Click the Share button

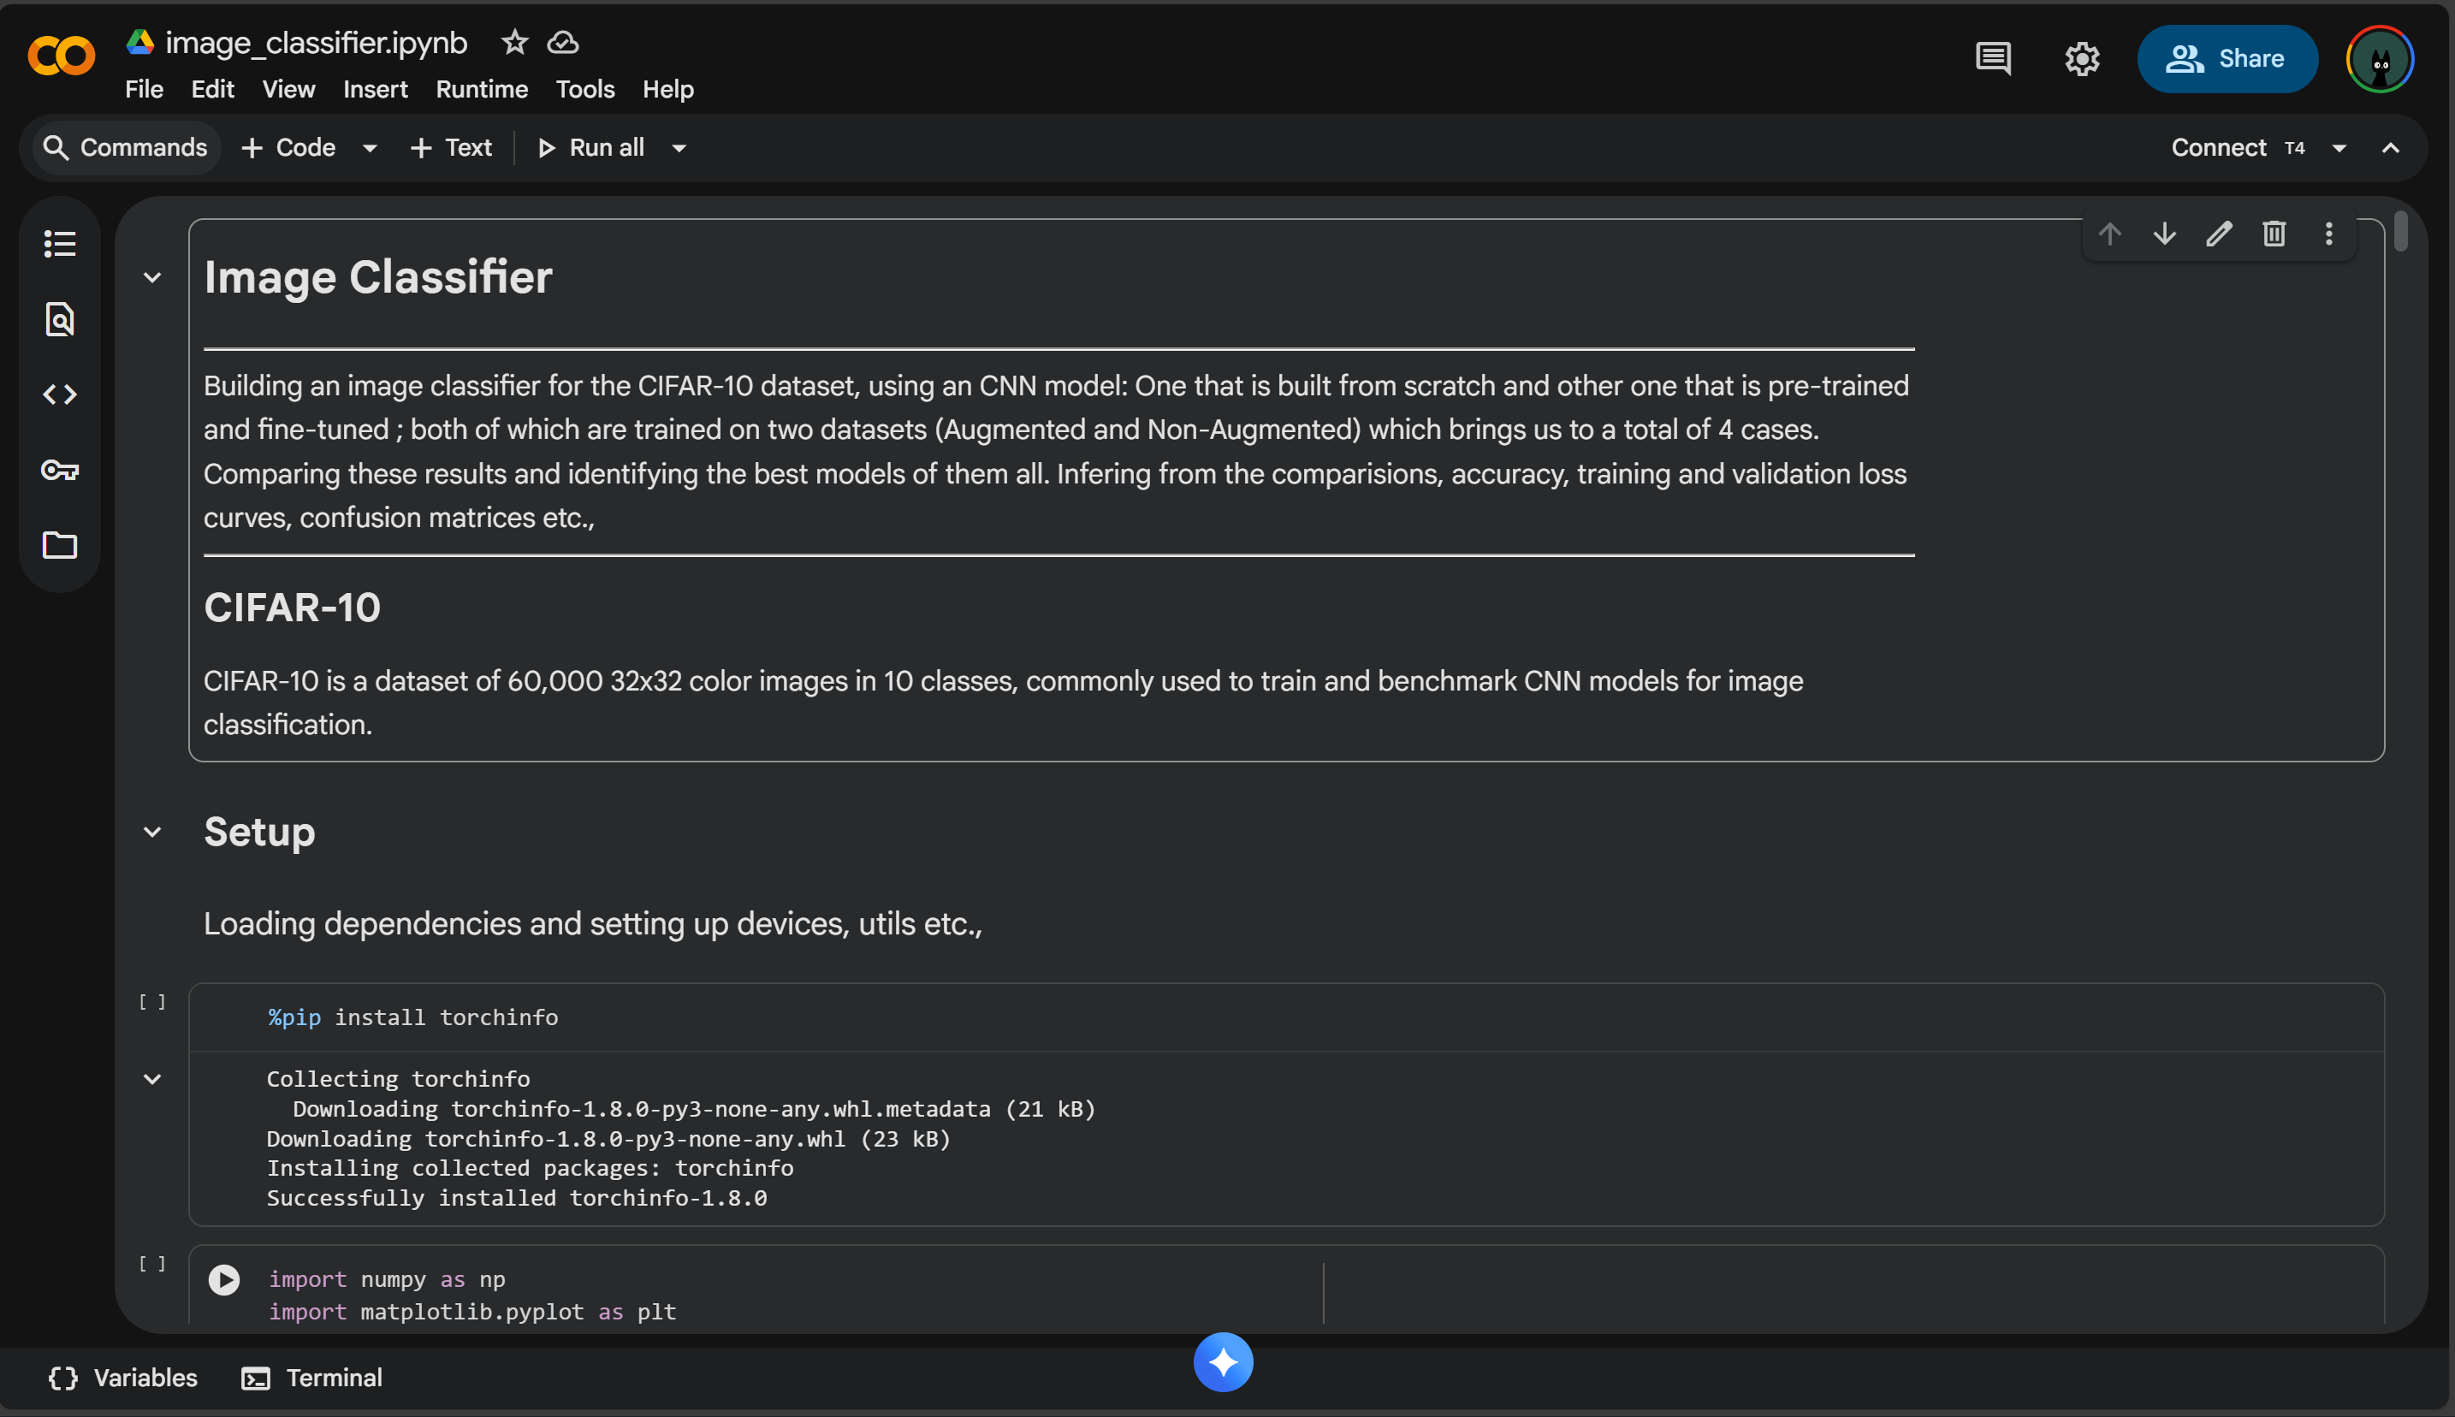tap(2227, 58)
